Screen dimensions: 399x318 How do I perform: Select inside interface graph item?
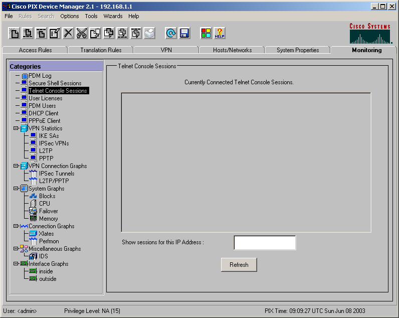point(46,271)
